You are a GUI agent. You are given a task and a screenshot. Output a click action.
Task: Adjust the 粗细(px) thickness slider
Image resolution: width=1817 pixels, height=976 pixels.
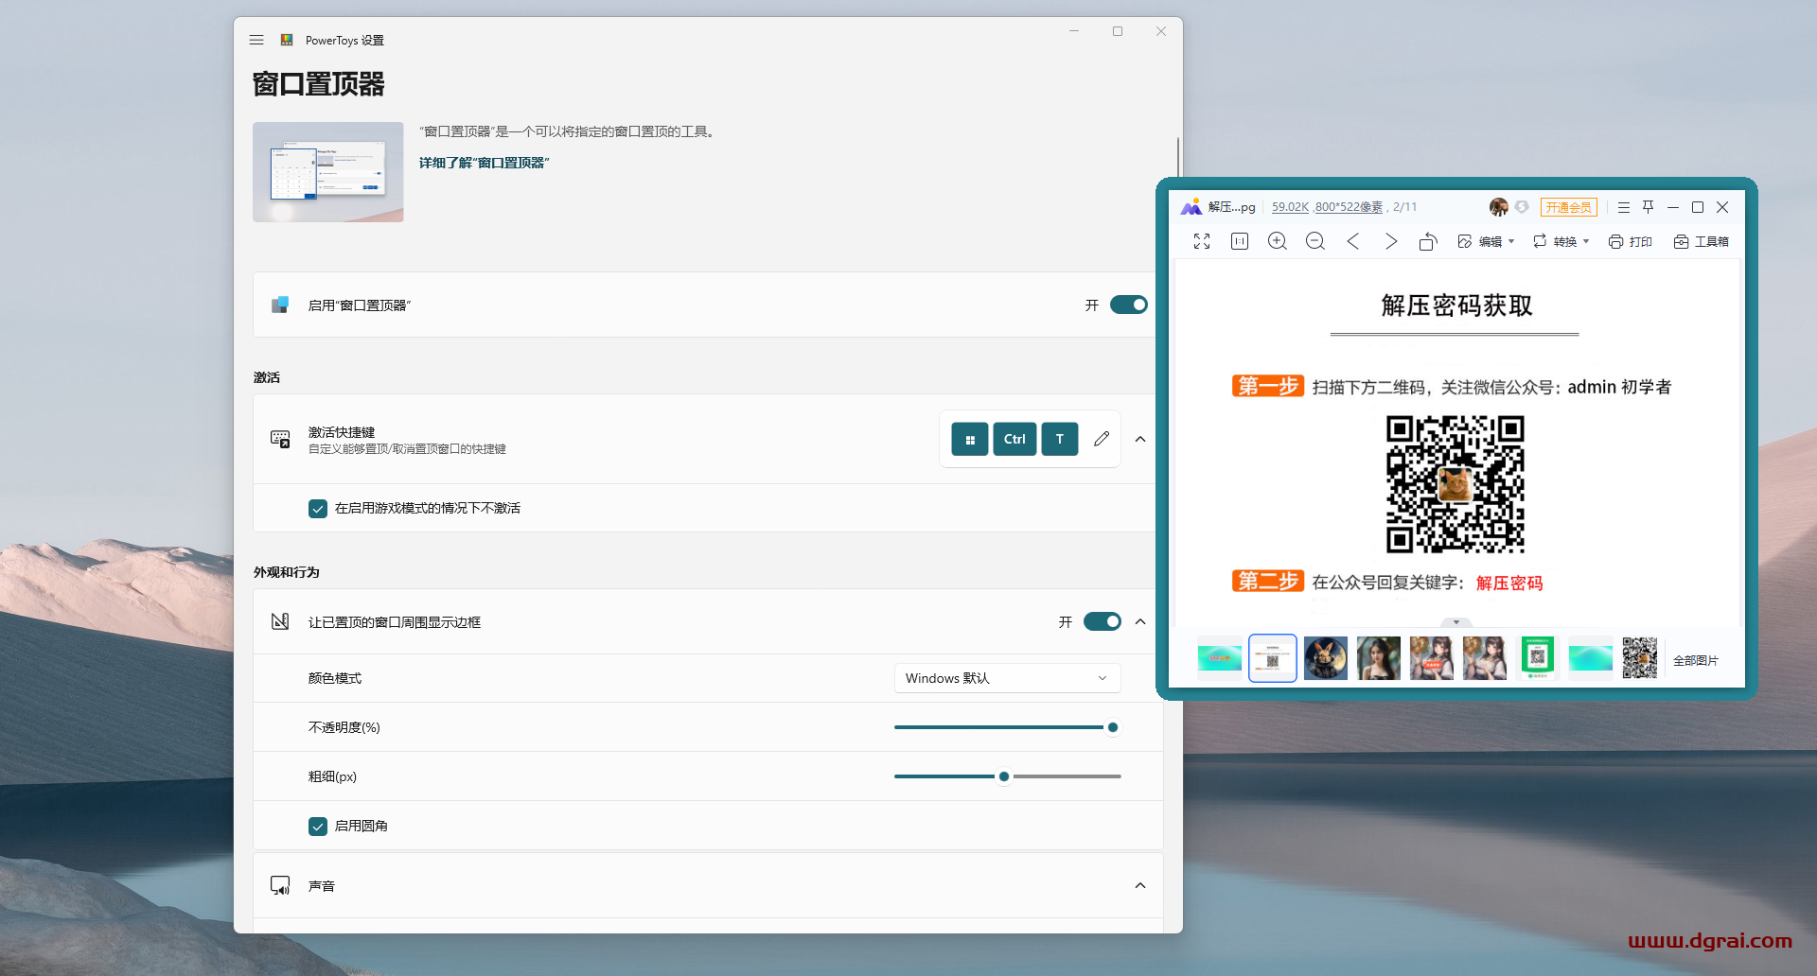[1007, 776]
